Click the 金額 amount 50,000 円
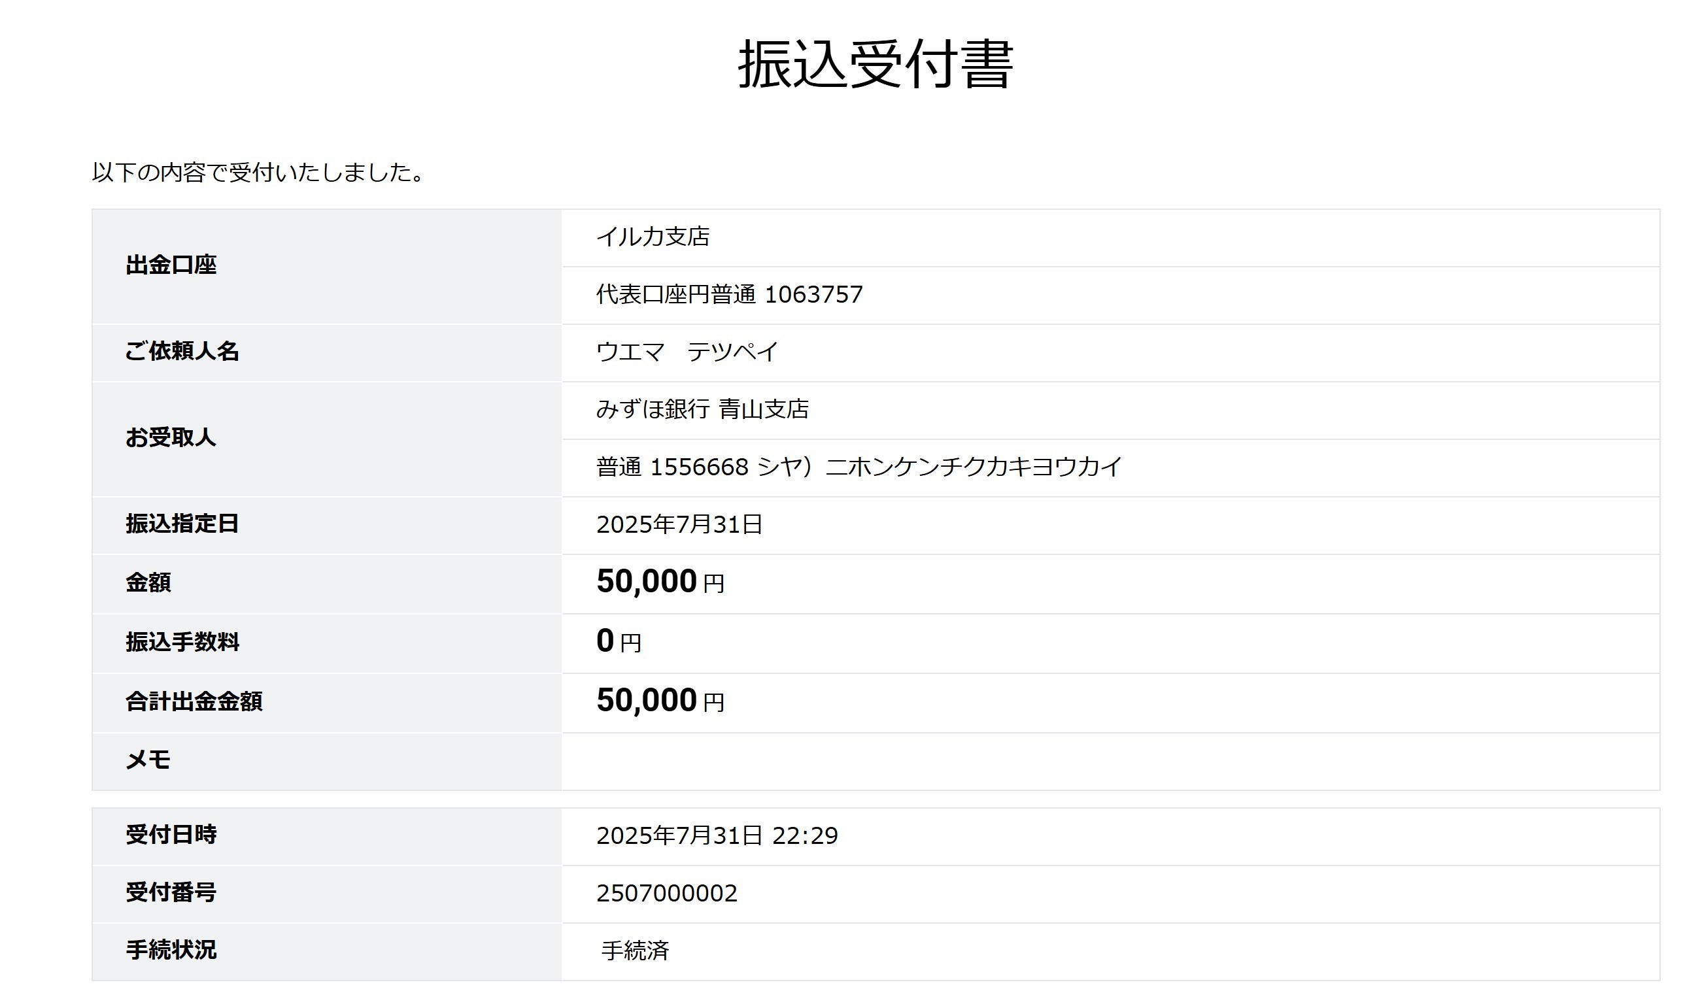Viewport: 1700px width, 1008px height. [660, 582]
